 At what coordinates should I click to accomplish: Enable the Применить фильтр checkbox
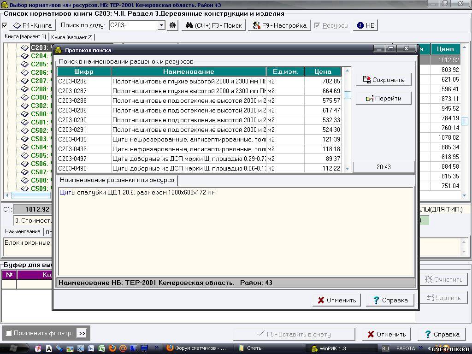point(9,333)
